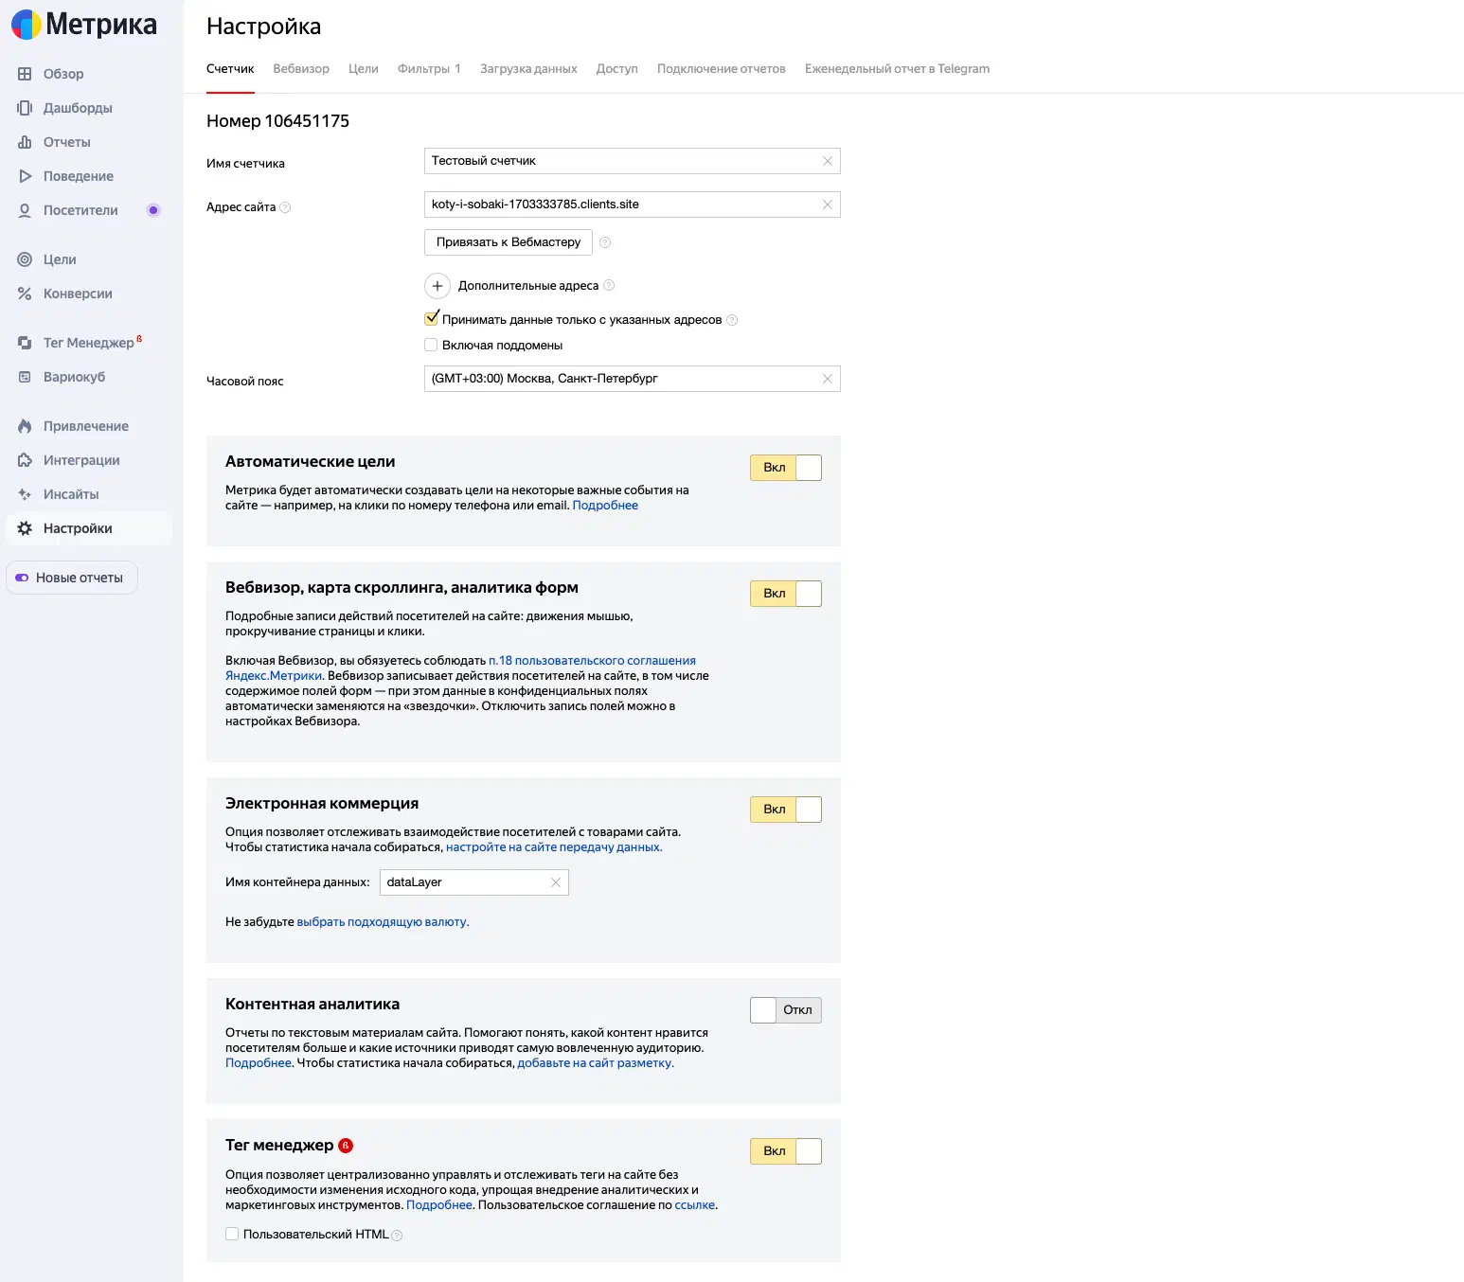Check the Включая поддомены checkbox
The height and width of the screenshot is (1282, 1464).
pyautogui.click(x=431, y=346)
